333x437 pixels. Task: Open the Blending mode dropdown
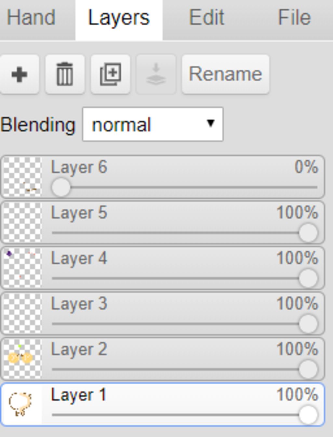tap(153, 124)
